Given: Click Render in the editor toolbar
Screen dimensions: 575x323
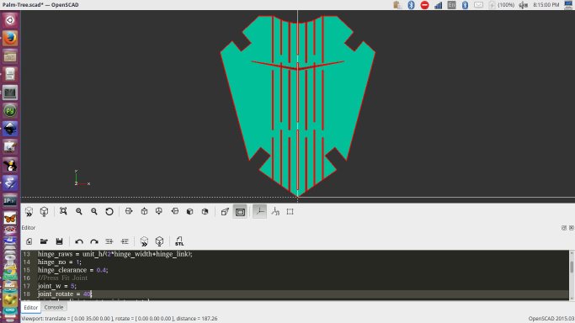Looking at the screenshot, I should (x=159, y=241).
